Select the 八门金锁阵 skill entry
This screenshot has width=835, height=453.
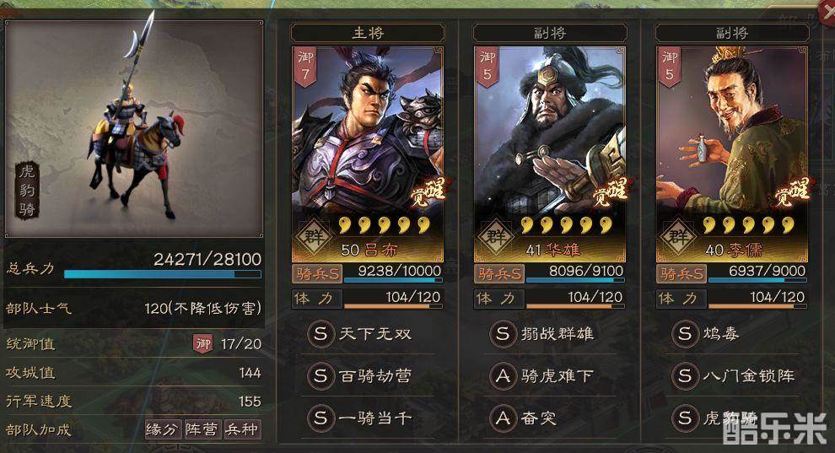[x=734, y=376]
